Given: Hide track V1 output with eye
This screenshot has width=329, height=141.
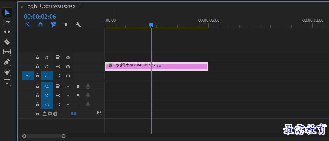Looking at the screenshot, I should pos(68,76).
